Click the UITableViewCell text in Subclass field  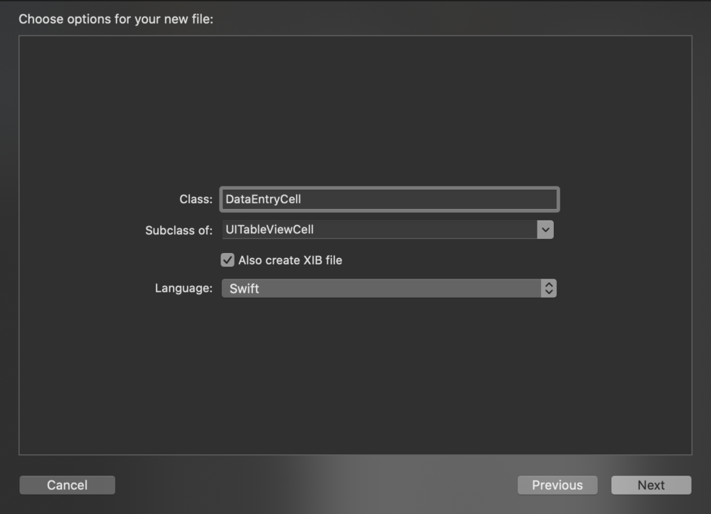pyautogui.click(x=271, y=229)
